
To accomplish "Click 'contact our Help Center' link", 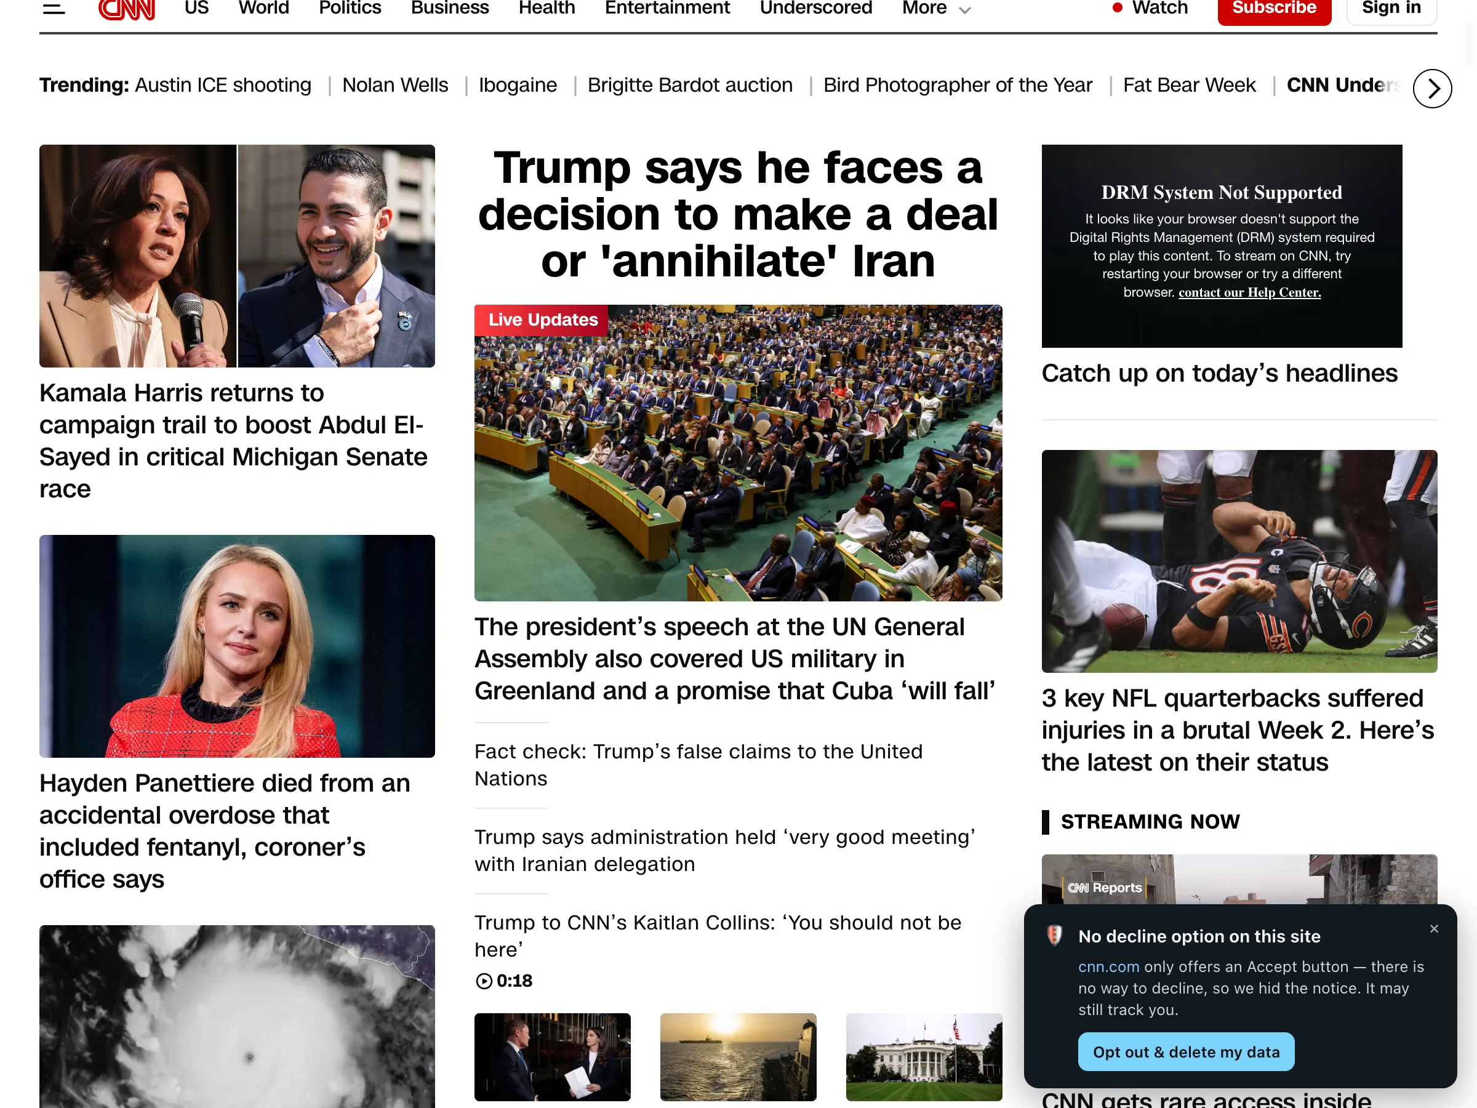I will [1249, 292].
